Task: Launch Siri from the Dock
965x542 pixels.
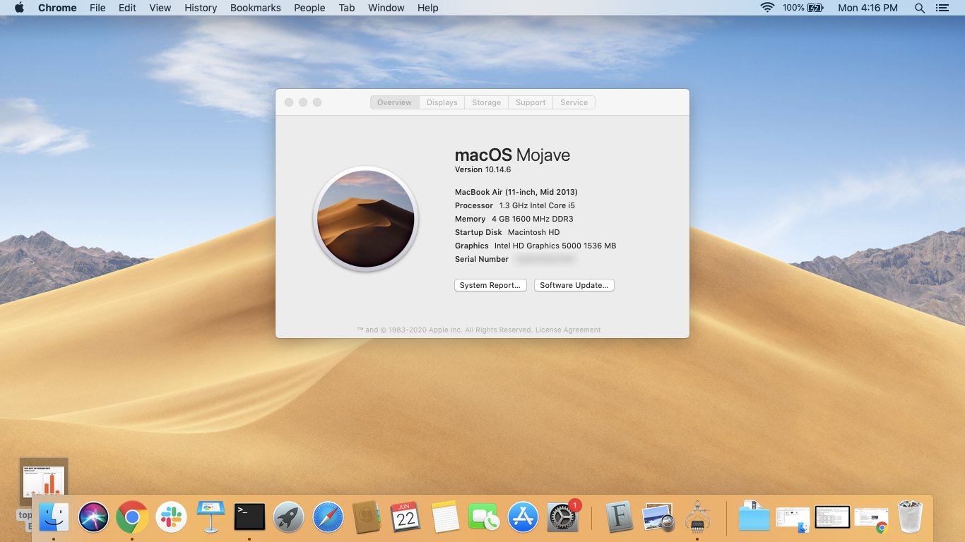Action: click(93, 517)
